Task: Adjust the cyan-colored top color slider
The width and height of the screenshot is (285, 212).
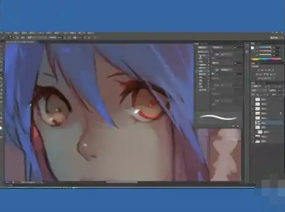Action: click(x=265, y=47)
